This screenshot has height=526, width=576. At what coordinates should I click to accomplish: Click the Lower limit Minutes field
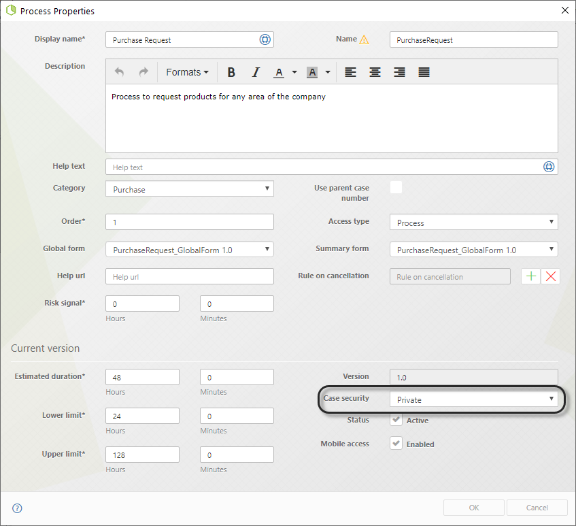click(237, 416)
